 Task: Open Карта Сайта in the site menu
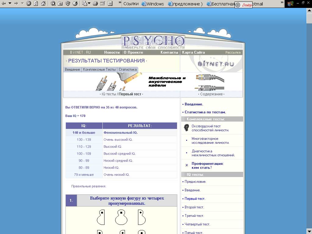(193, 52)
